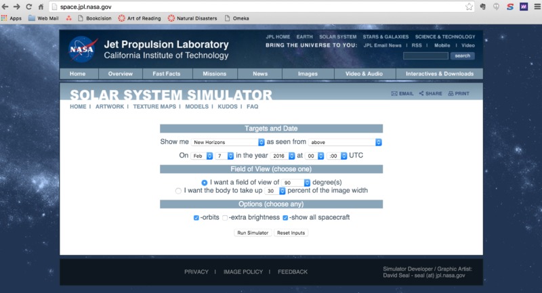Open the Images navigation tab
Image resolution: width=542 pixels, height=293 pixels.
coord(308,74)
